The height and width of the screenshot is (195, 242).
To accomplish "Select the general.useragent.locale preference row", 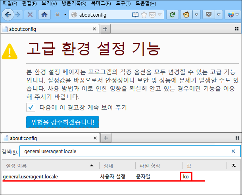I will 121,176.
